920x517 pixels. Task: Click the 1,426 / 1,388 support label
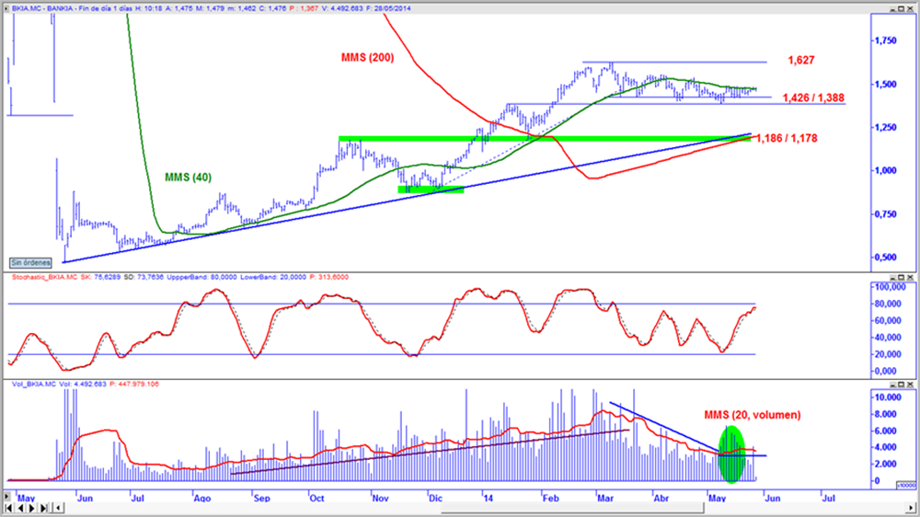tap(813, 98)
